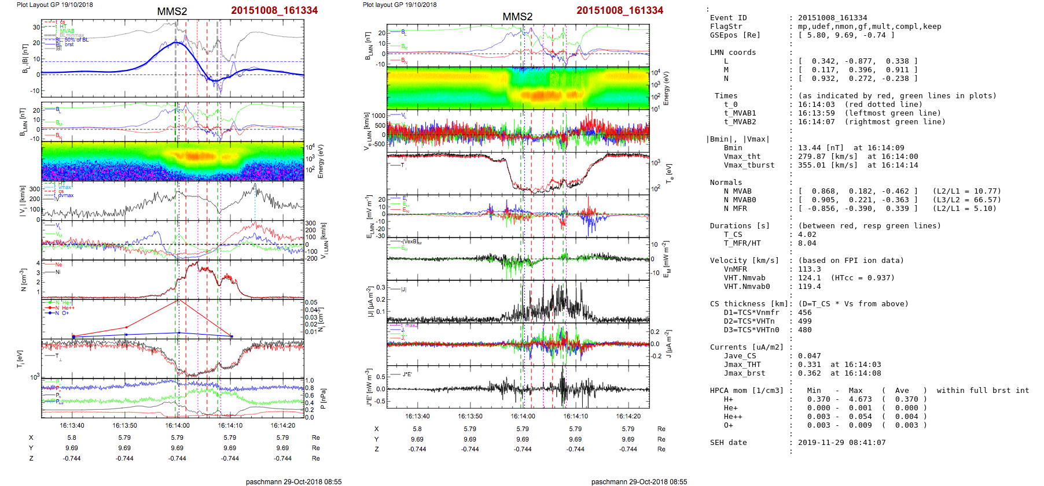Select the L vector "[ 0.342, -0.877, 0.338 ]"
The image size is (1044, 486).
coord(858,61)
